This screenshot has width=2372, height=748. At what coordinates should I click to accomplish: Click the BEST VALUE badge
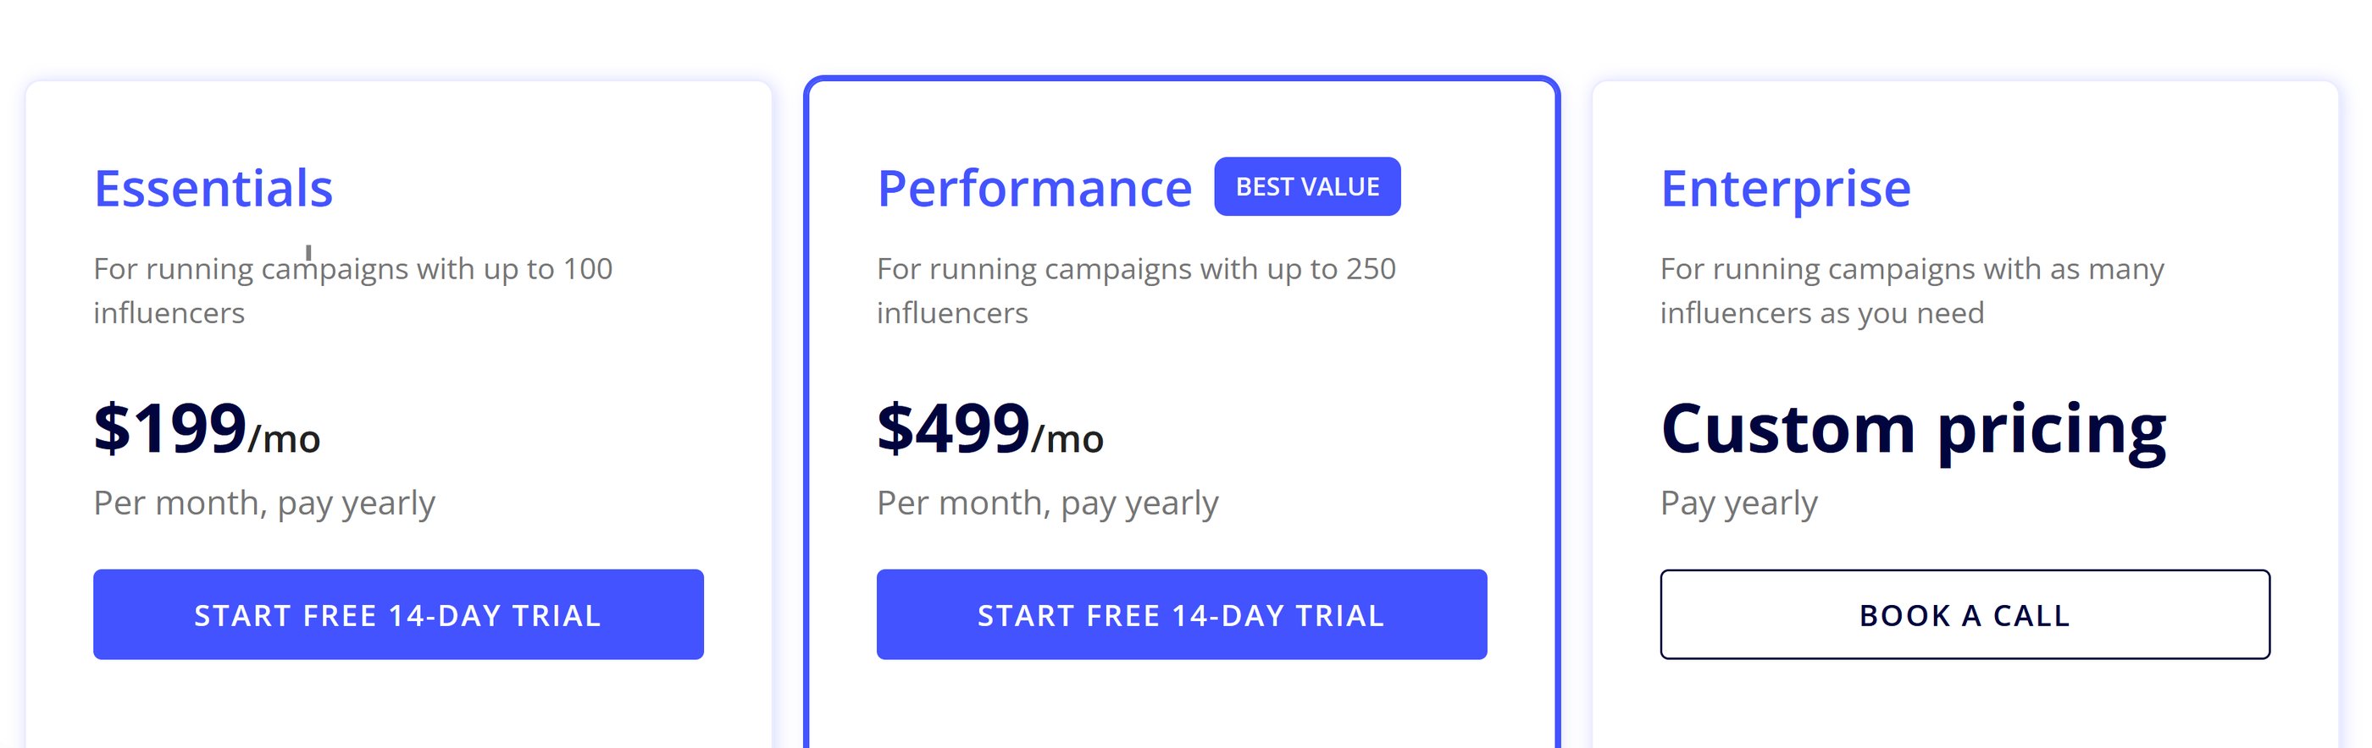1306,186
